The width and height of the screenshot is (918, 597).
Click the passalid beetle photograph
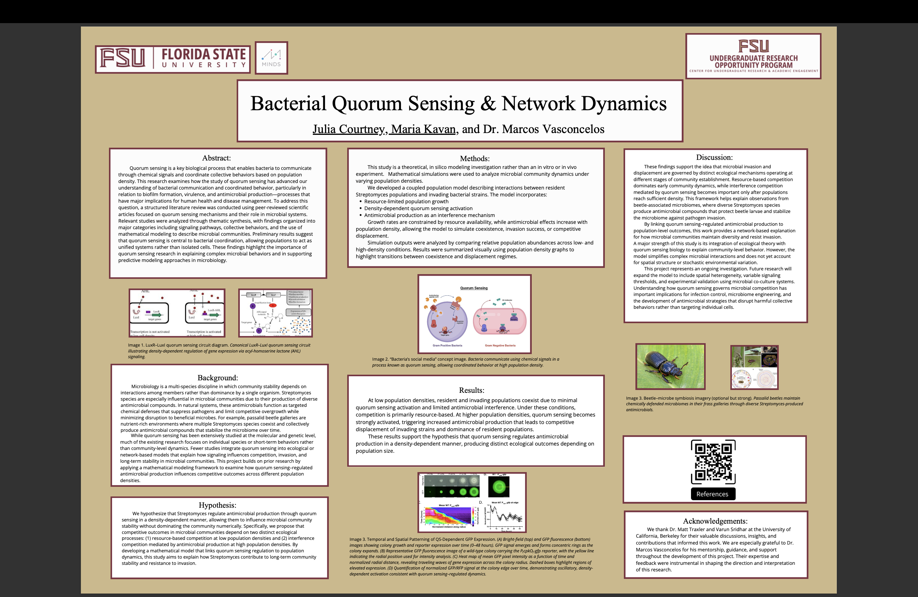pyautogui.click(x=670, y=366)
